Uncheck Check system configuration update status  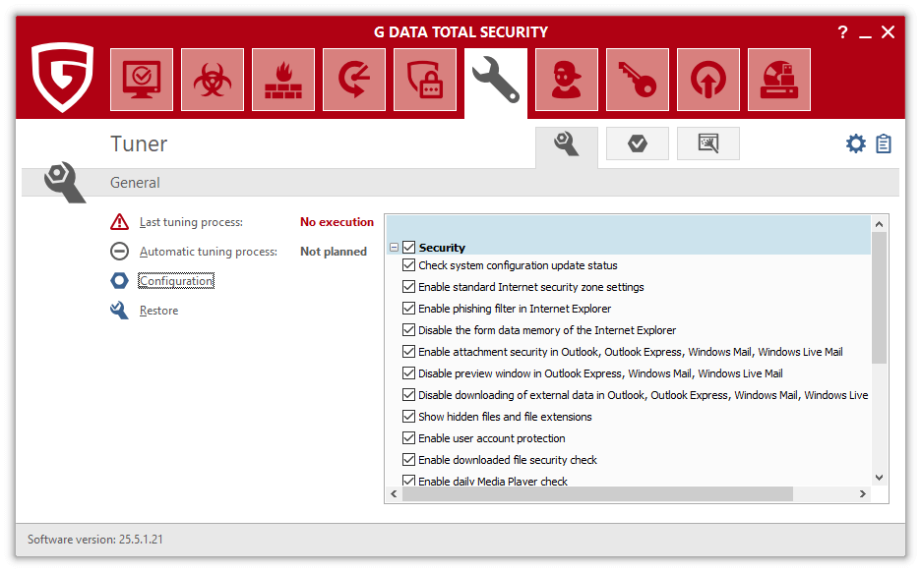tap(408, 265)
